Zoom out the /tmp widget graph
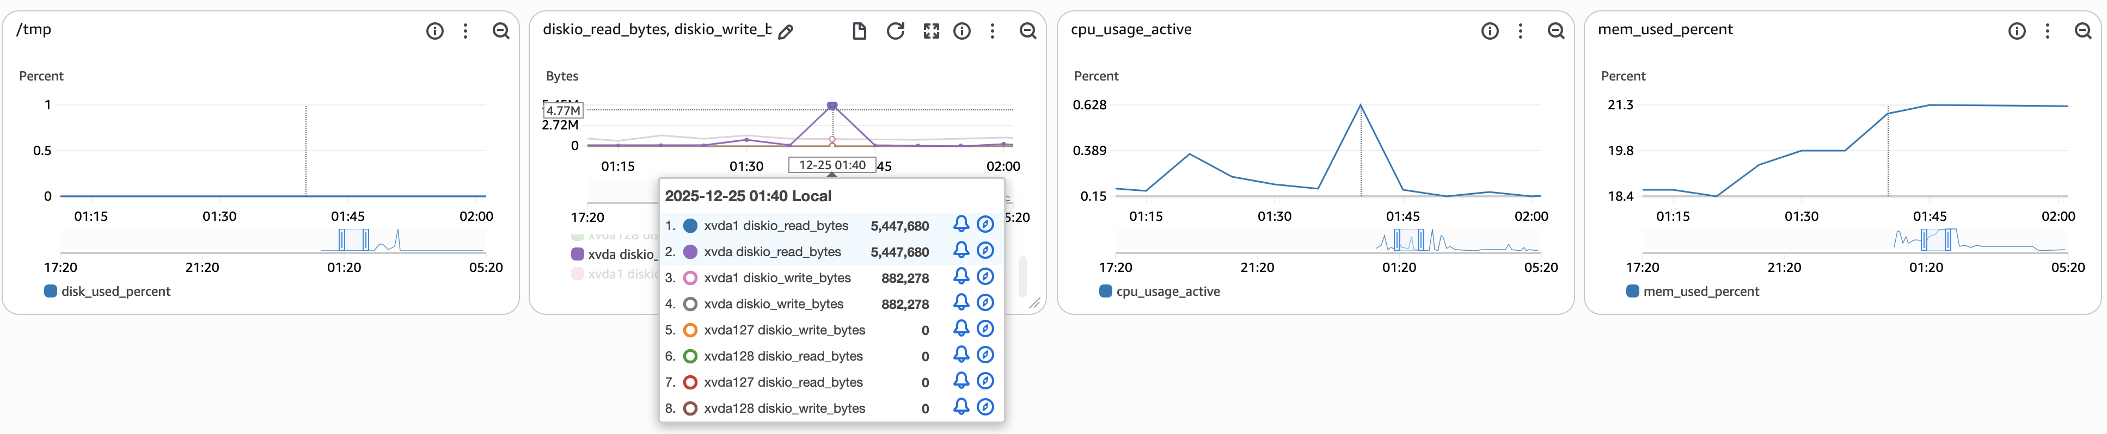 coord(500,31)
